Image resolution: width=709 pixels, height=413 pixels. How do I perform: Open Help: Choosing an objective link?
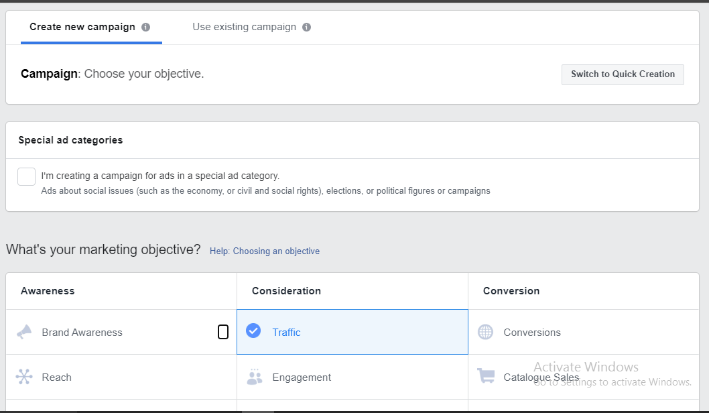tap(265, 251)
